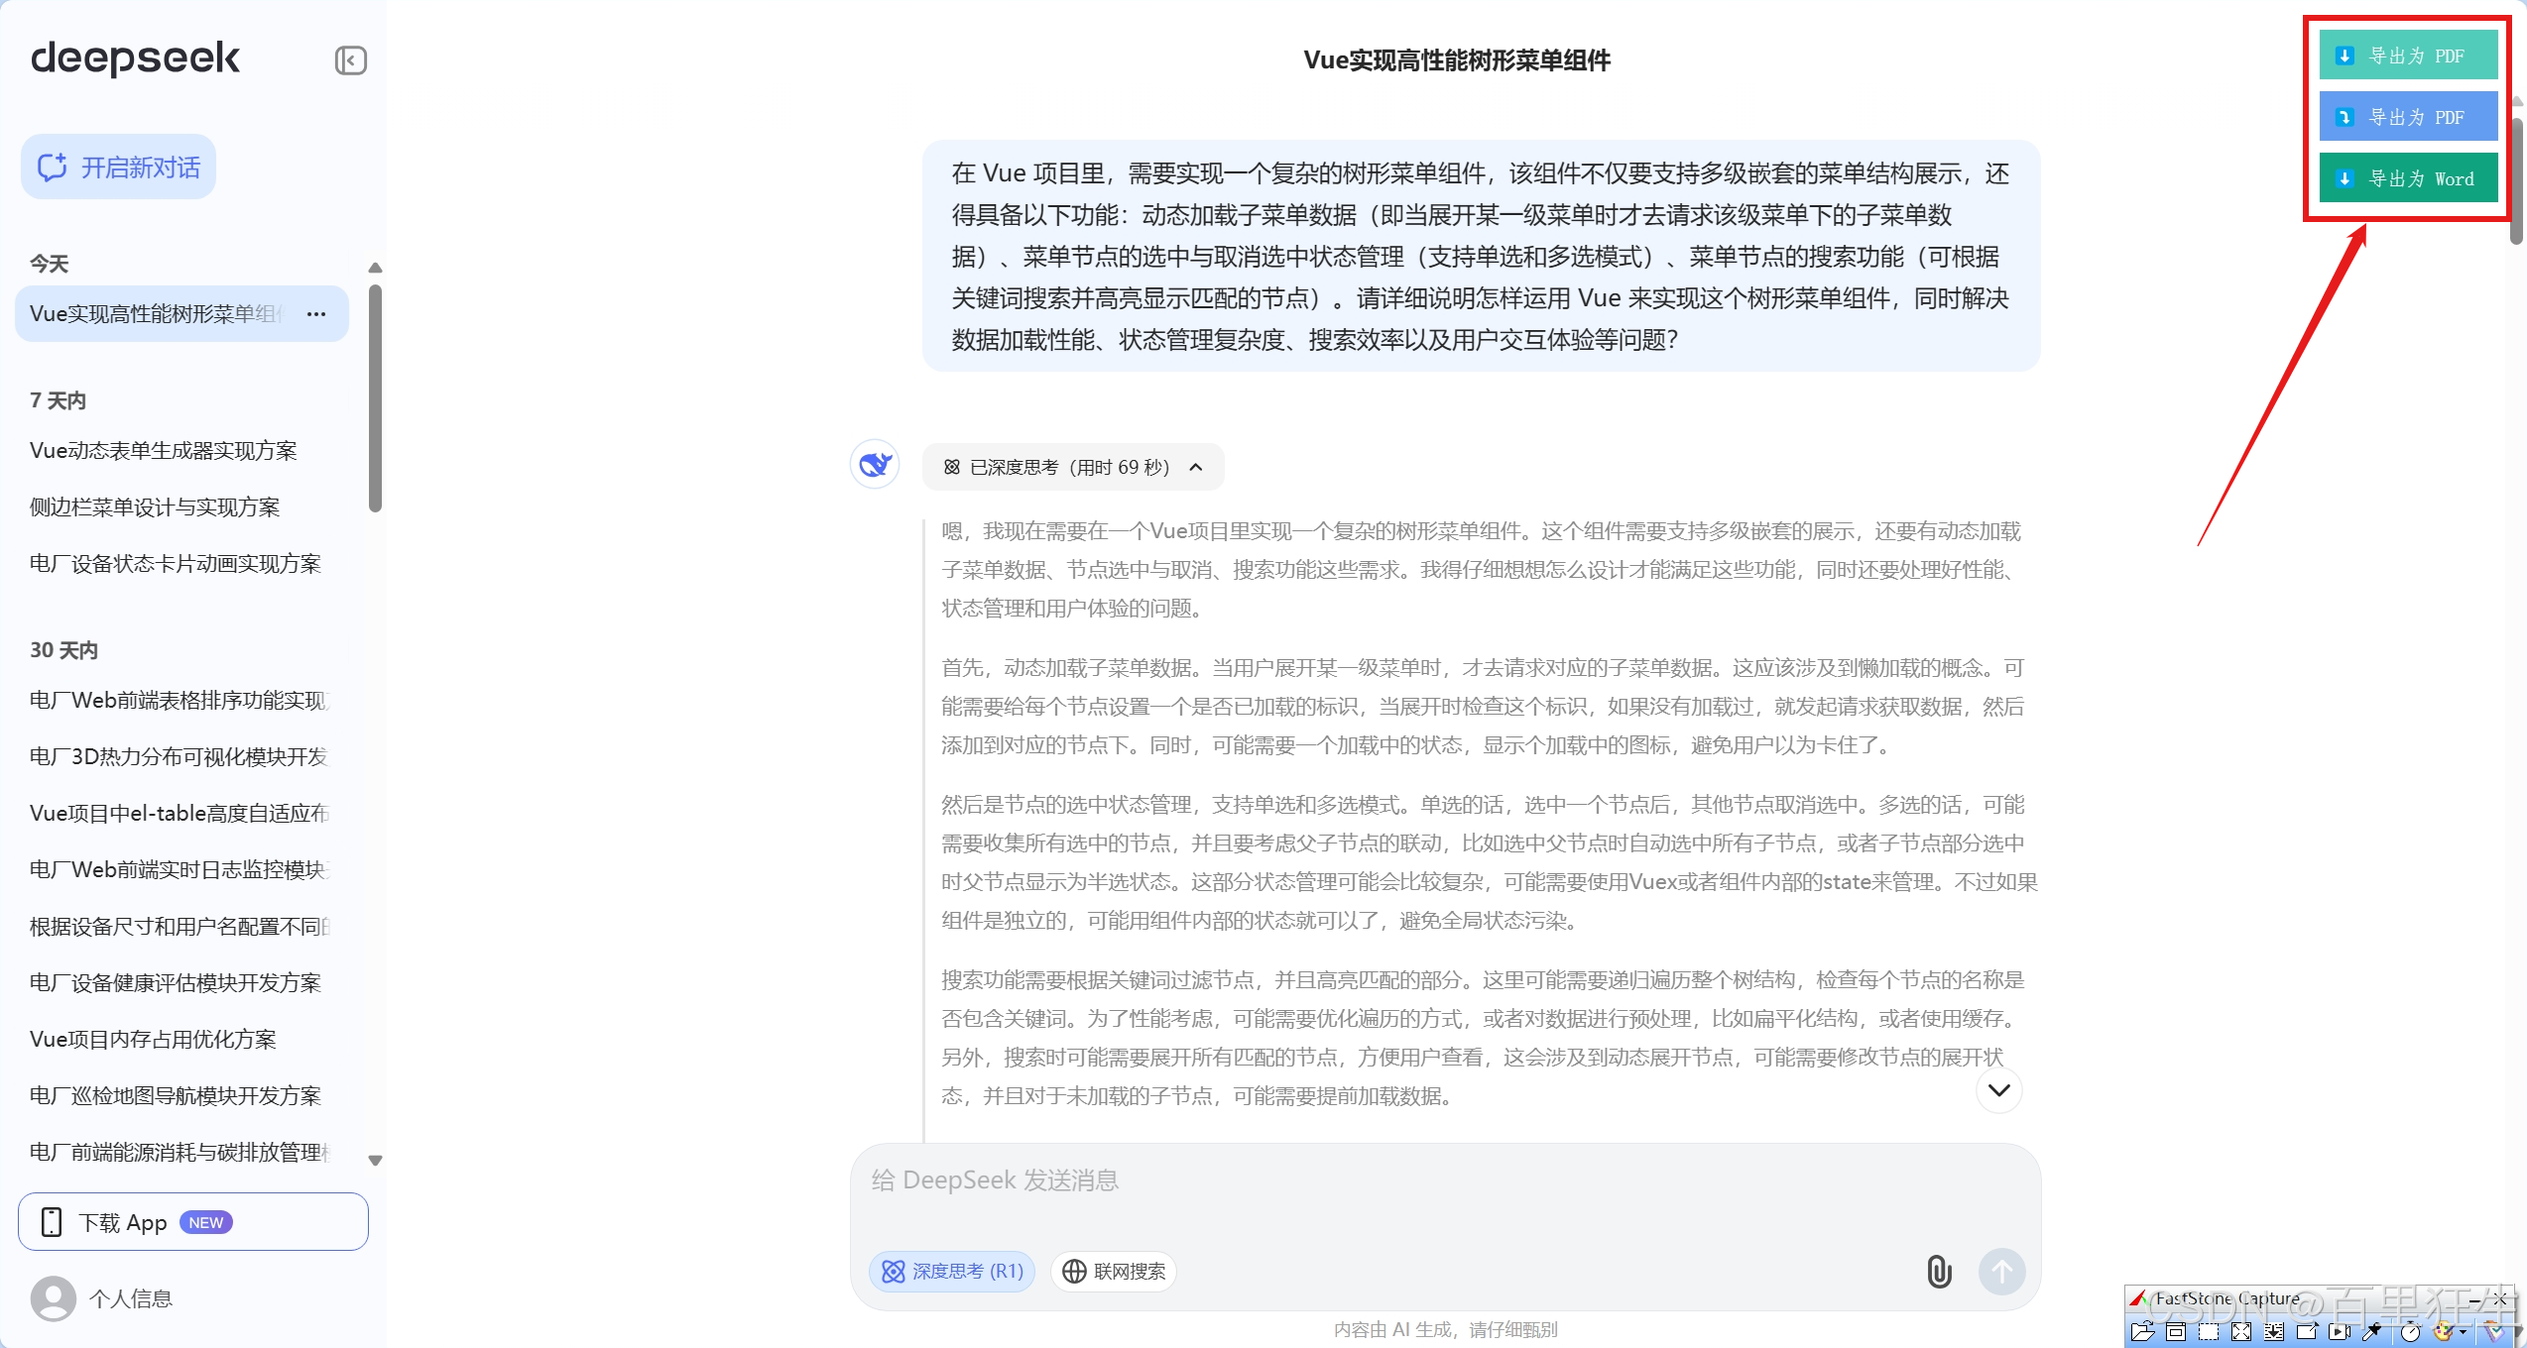Click FastStone screen recorder icon
The image size is (2527, 1348).
[x=2339, y=1331]
